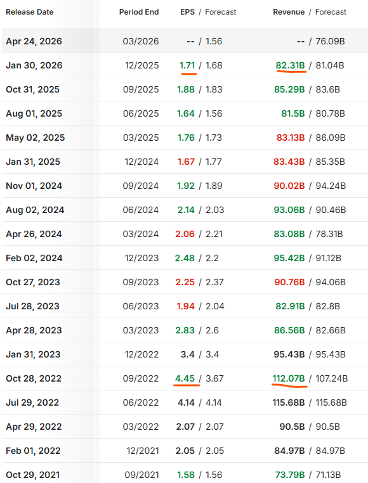Click period end 03/2026
The image size is (368, 483).
pyautogui.click(x=141, y=41)
